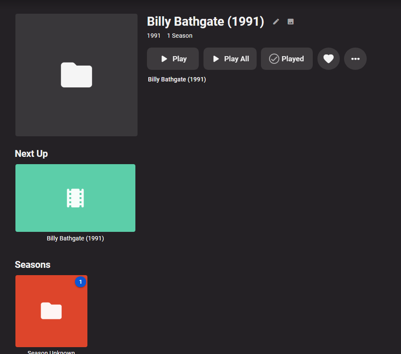
Task: Click the folder icon in the series poster
Action: click(76, 75)
